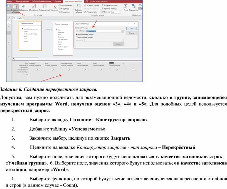The image size is (227, 189).
Task: Select the Учебная группа field in Список учеников
Action: click(x=63, y=47)
